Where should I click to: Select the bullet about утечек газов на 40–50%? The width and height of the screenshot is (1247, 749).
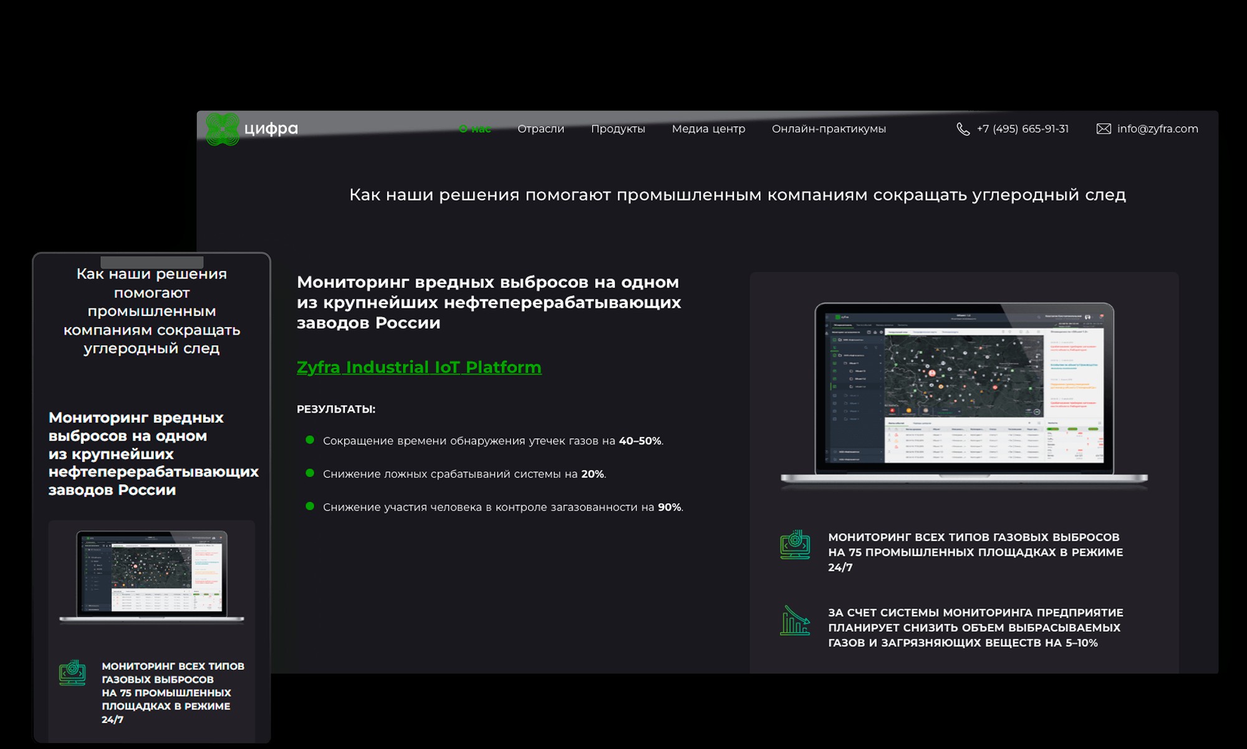click(493, 441)
